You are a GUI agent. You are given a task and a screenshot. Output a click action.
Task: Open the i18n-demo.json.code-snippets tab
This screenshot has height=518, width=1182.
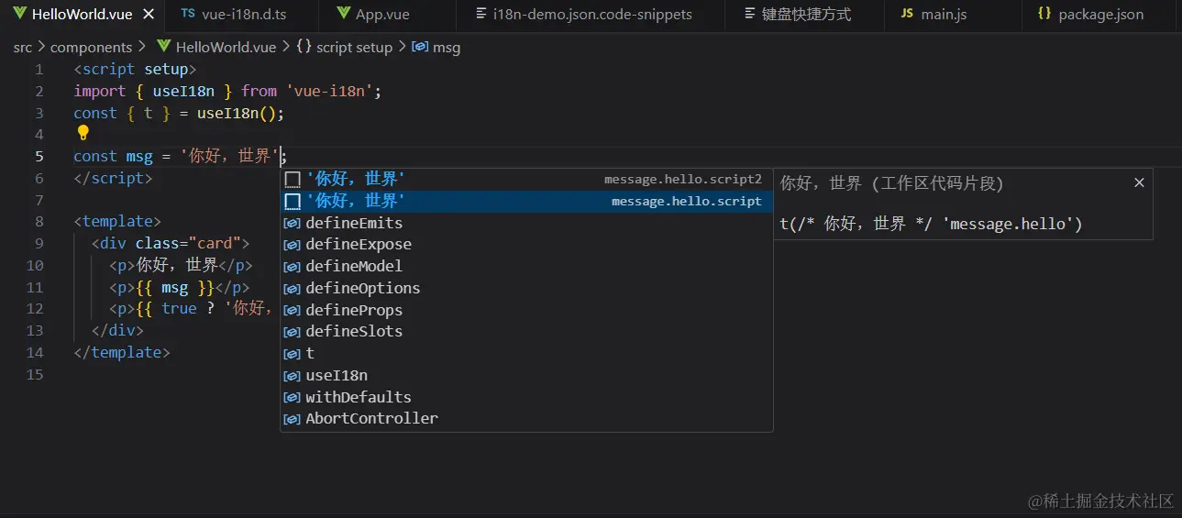coord(591,15)
